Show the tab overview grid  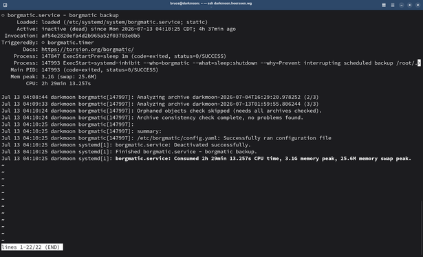[384, 5]
